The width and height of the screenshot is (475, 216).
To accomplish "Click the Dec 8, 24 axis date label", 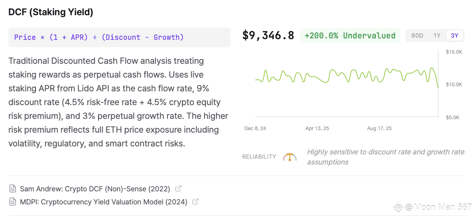I will pos(255,128).
